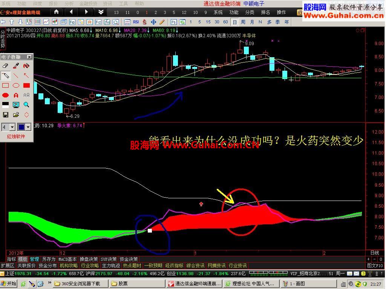
Task: Close the 电子教鞭 palette
Action: click(29, 57)
